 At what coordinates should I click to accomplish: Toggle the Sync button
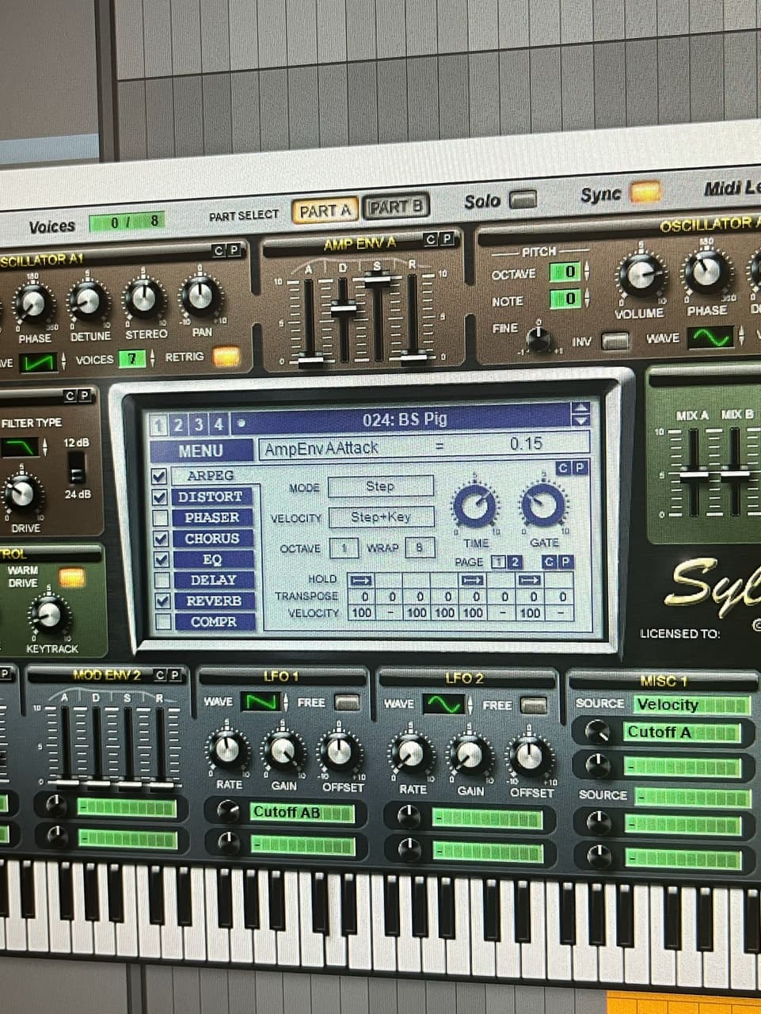(645, 193)
